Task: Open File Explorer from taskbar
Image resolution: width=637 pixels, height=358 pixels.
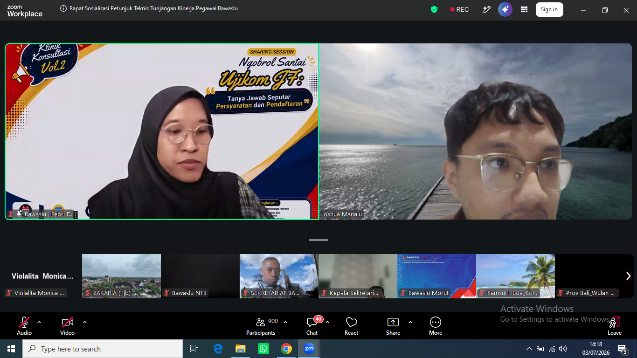Action: coord(241,349)
